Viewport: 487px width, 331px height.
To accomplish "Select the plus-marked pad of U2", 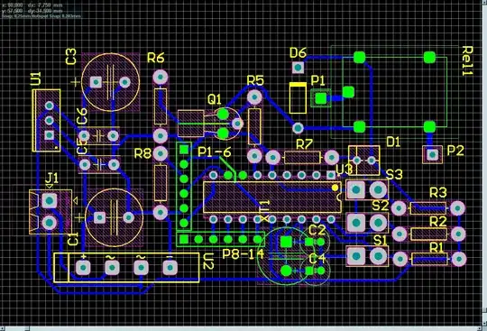I will coord(83,268).
